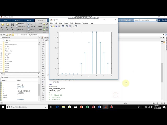Image resolution: width=167 pixels, height=125 pixels.
Task: Click Insert Colorbar icon in figure toolbar
Action: 67,26
